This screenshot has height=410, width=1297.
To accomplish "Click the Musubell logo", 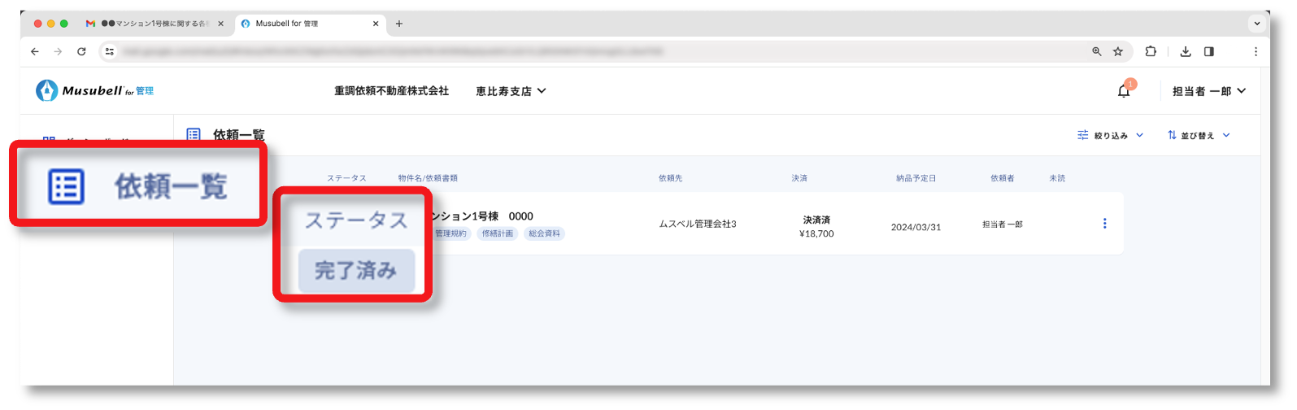I will point(94,91).
